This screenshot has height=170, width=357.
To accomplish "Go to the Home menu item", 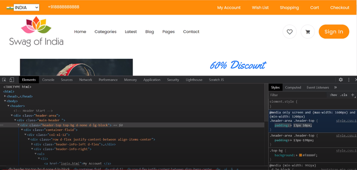I will [80, 32].
